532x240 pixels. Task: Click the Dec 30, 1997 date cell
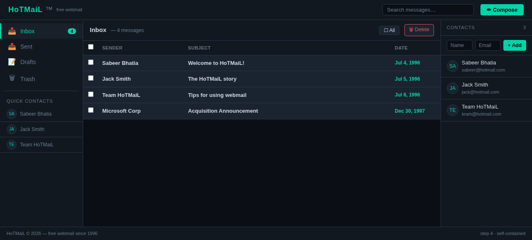coord(410,111)
